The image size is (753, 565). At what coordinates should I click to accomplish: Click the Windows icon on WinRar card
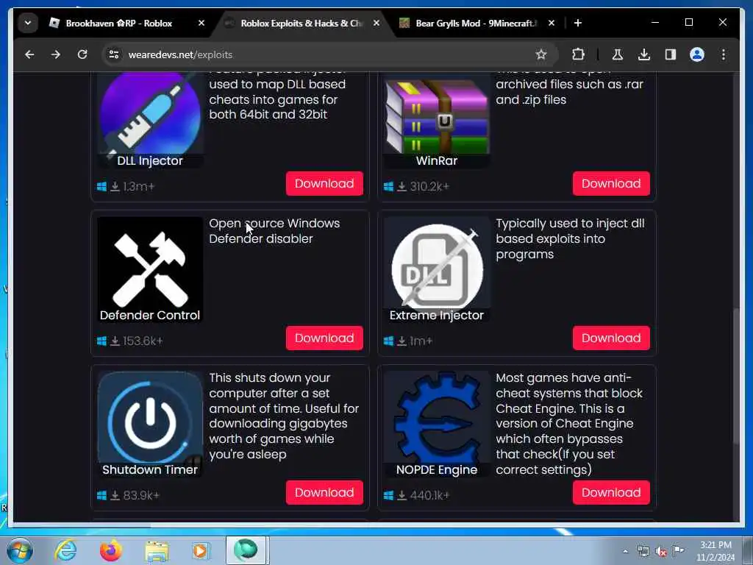388,186
